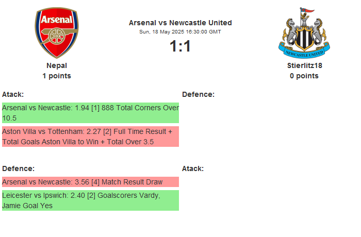Click the match date and time text
This screenshot has height=237, width=361.
[x=180, y=32]
